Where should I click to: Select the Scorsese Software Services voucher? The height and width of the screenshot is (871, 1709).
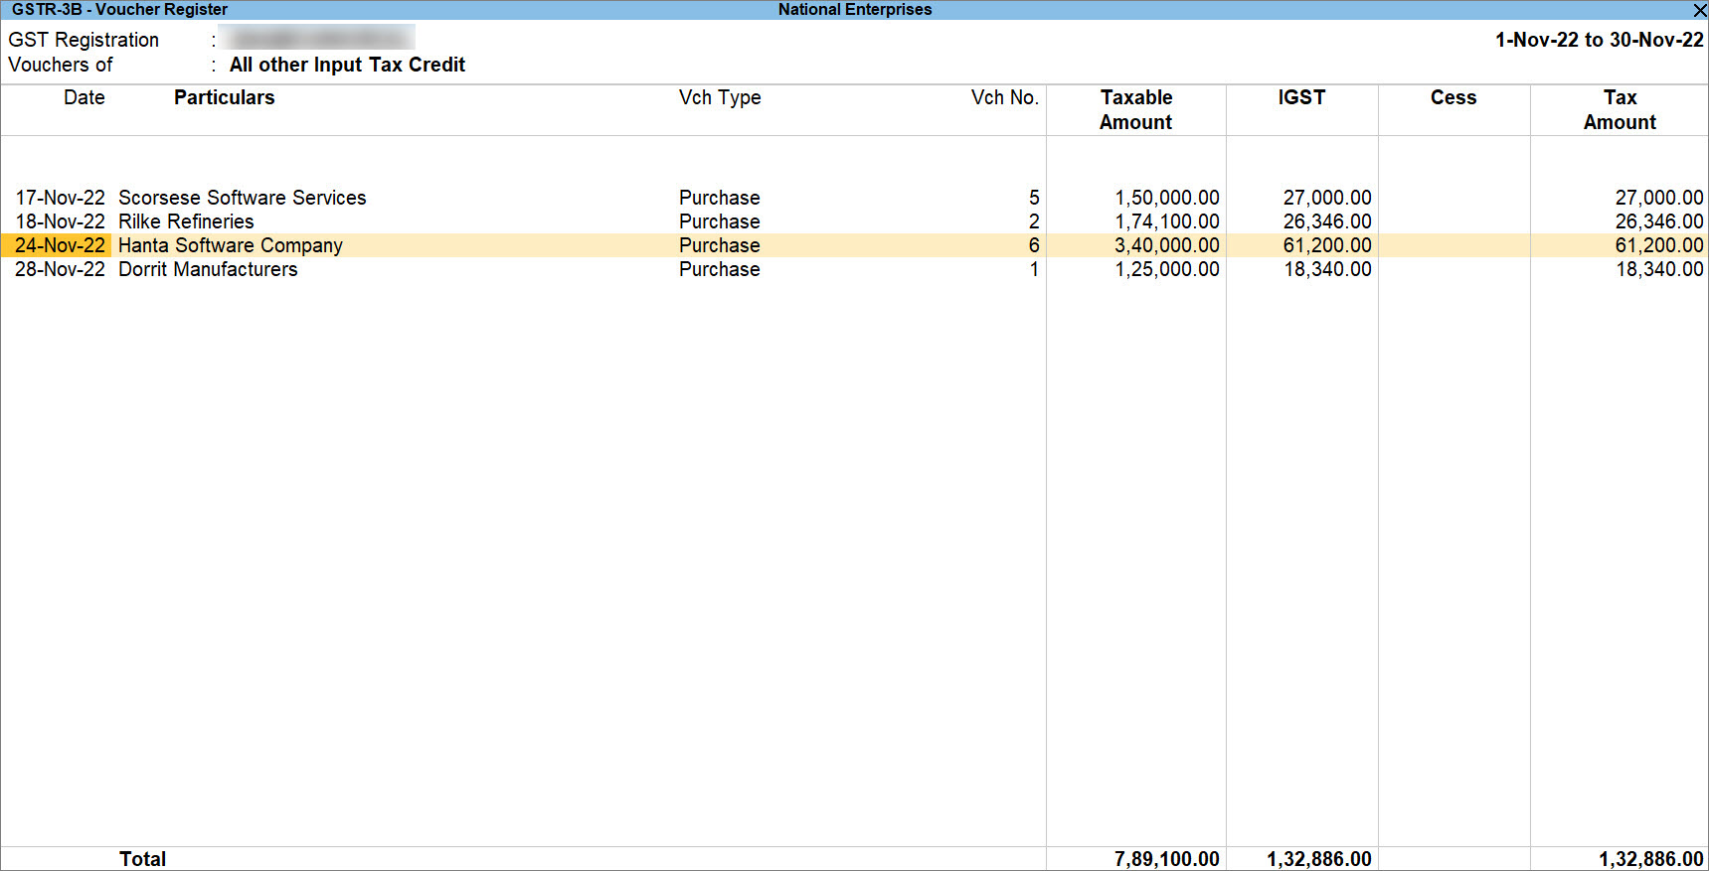tap(854, 198)
